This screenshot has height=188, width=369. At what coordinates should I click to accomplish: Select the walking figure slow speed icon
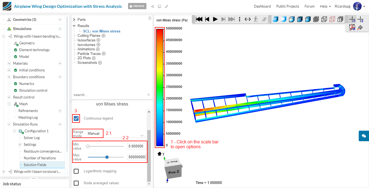(256, 19)
